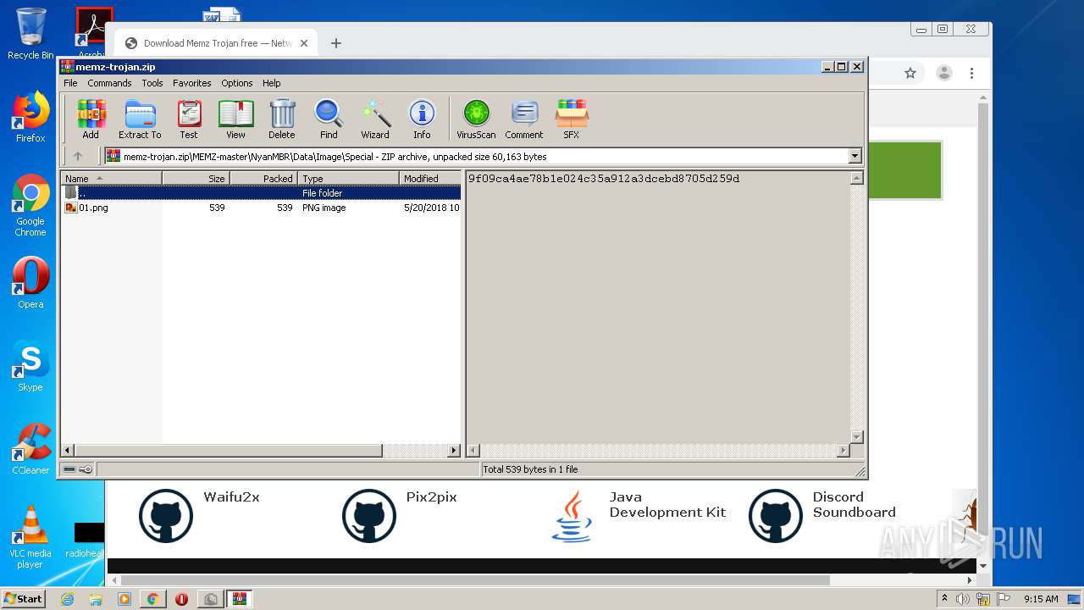Screen dimensions: 1084x610
Task: Go up one folder level arrow
Action: pyautogui.click(x=78, y=156)
